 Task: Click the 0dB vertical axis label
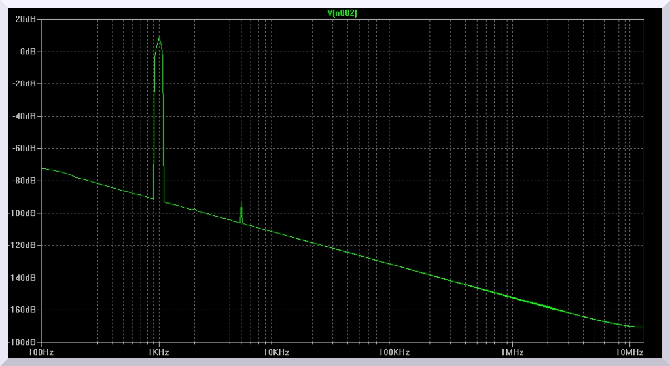pyautogui.click(x=28, y=52)
